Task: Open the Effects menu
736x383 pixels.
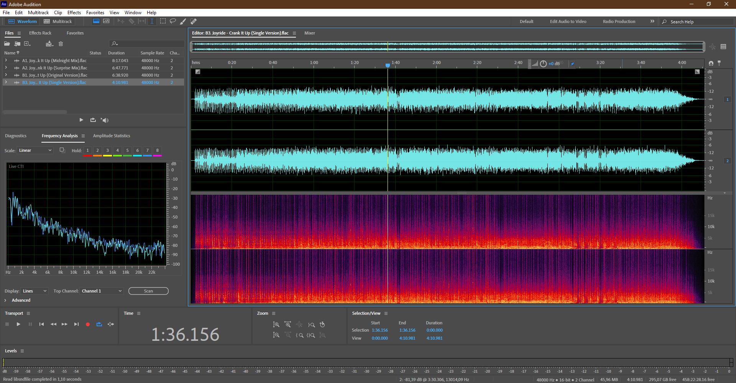Action: [x=74, y=13]
